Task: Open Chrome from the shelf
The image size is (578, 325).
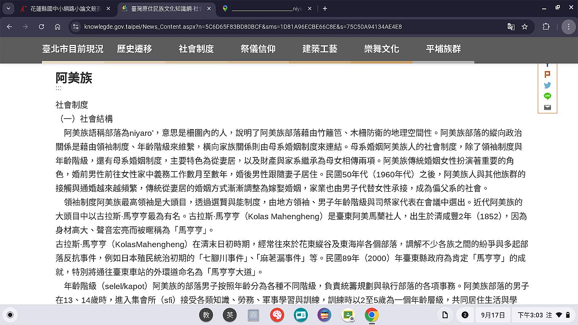Action: [x=372, y=315]
